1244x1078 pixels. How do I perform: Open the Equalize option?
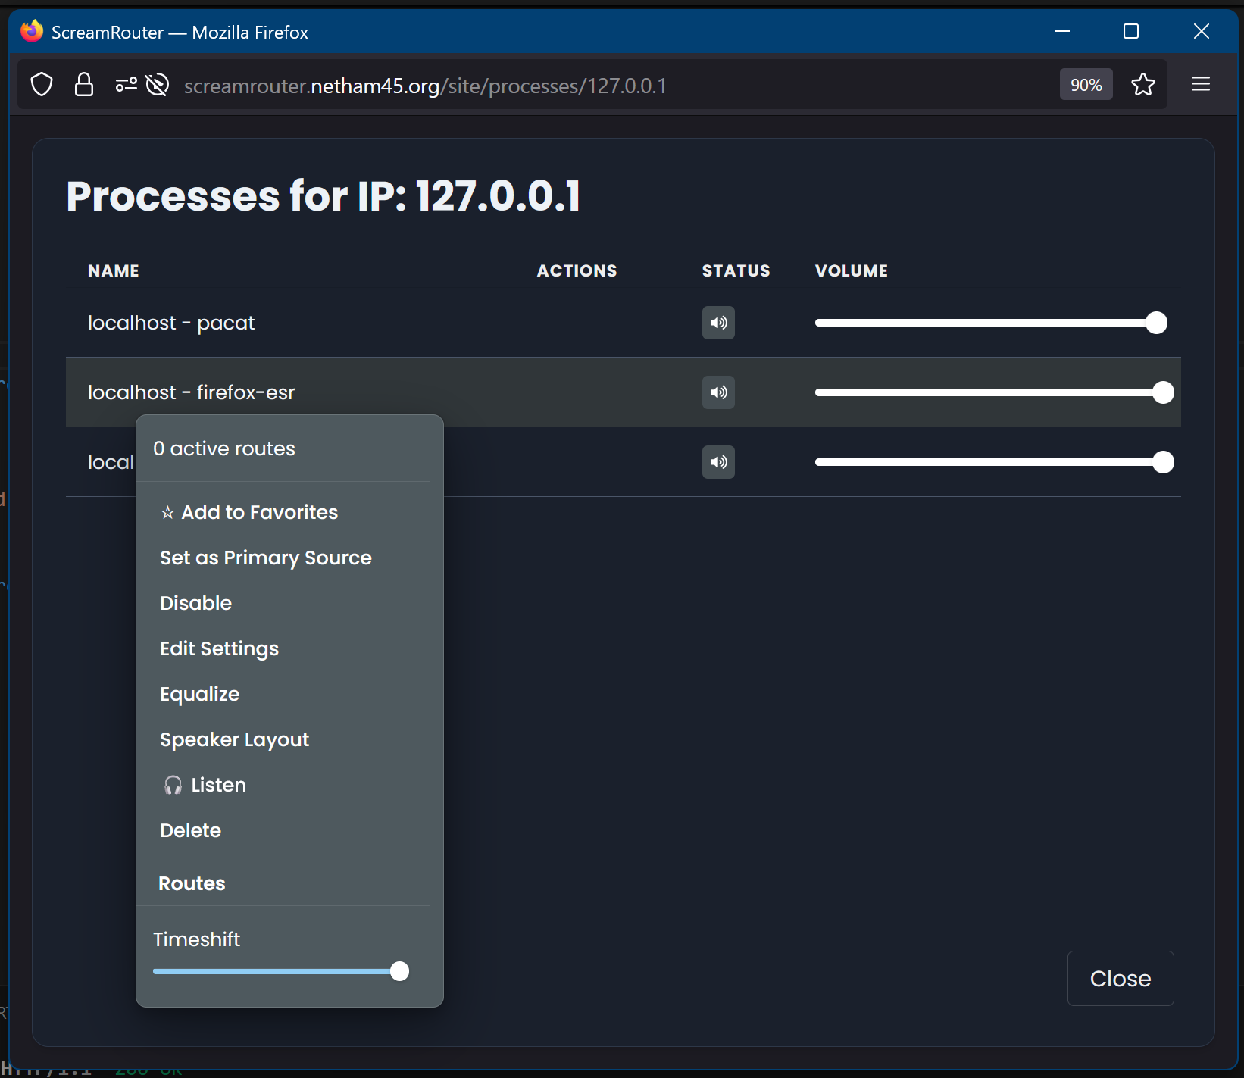(x=200, y=694)
